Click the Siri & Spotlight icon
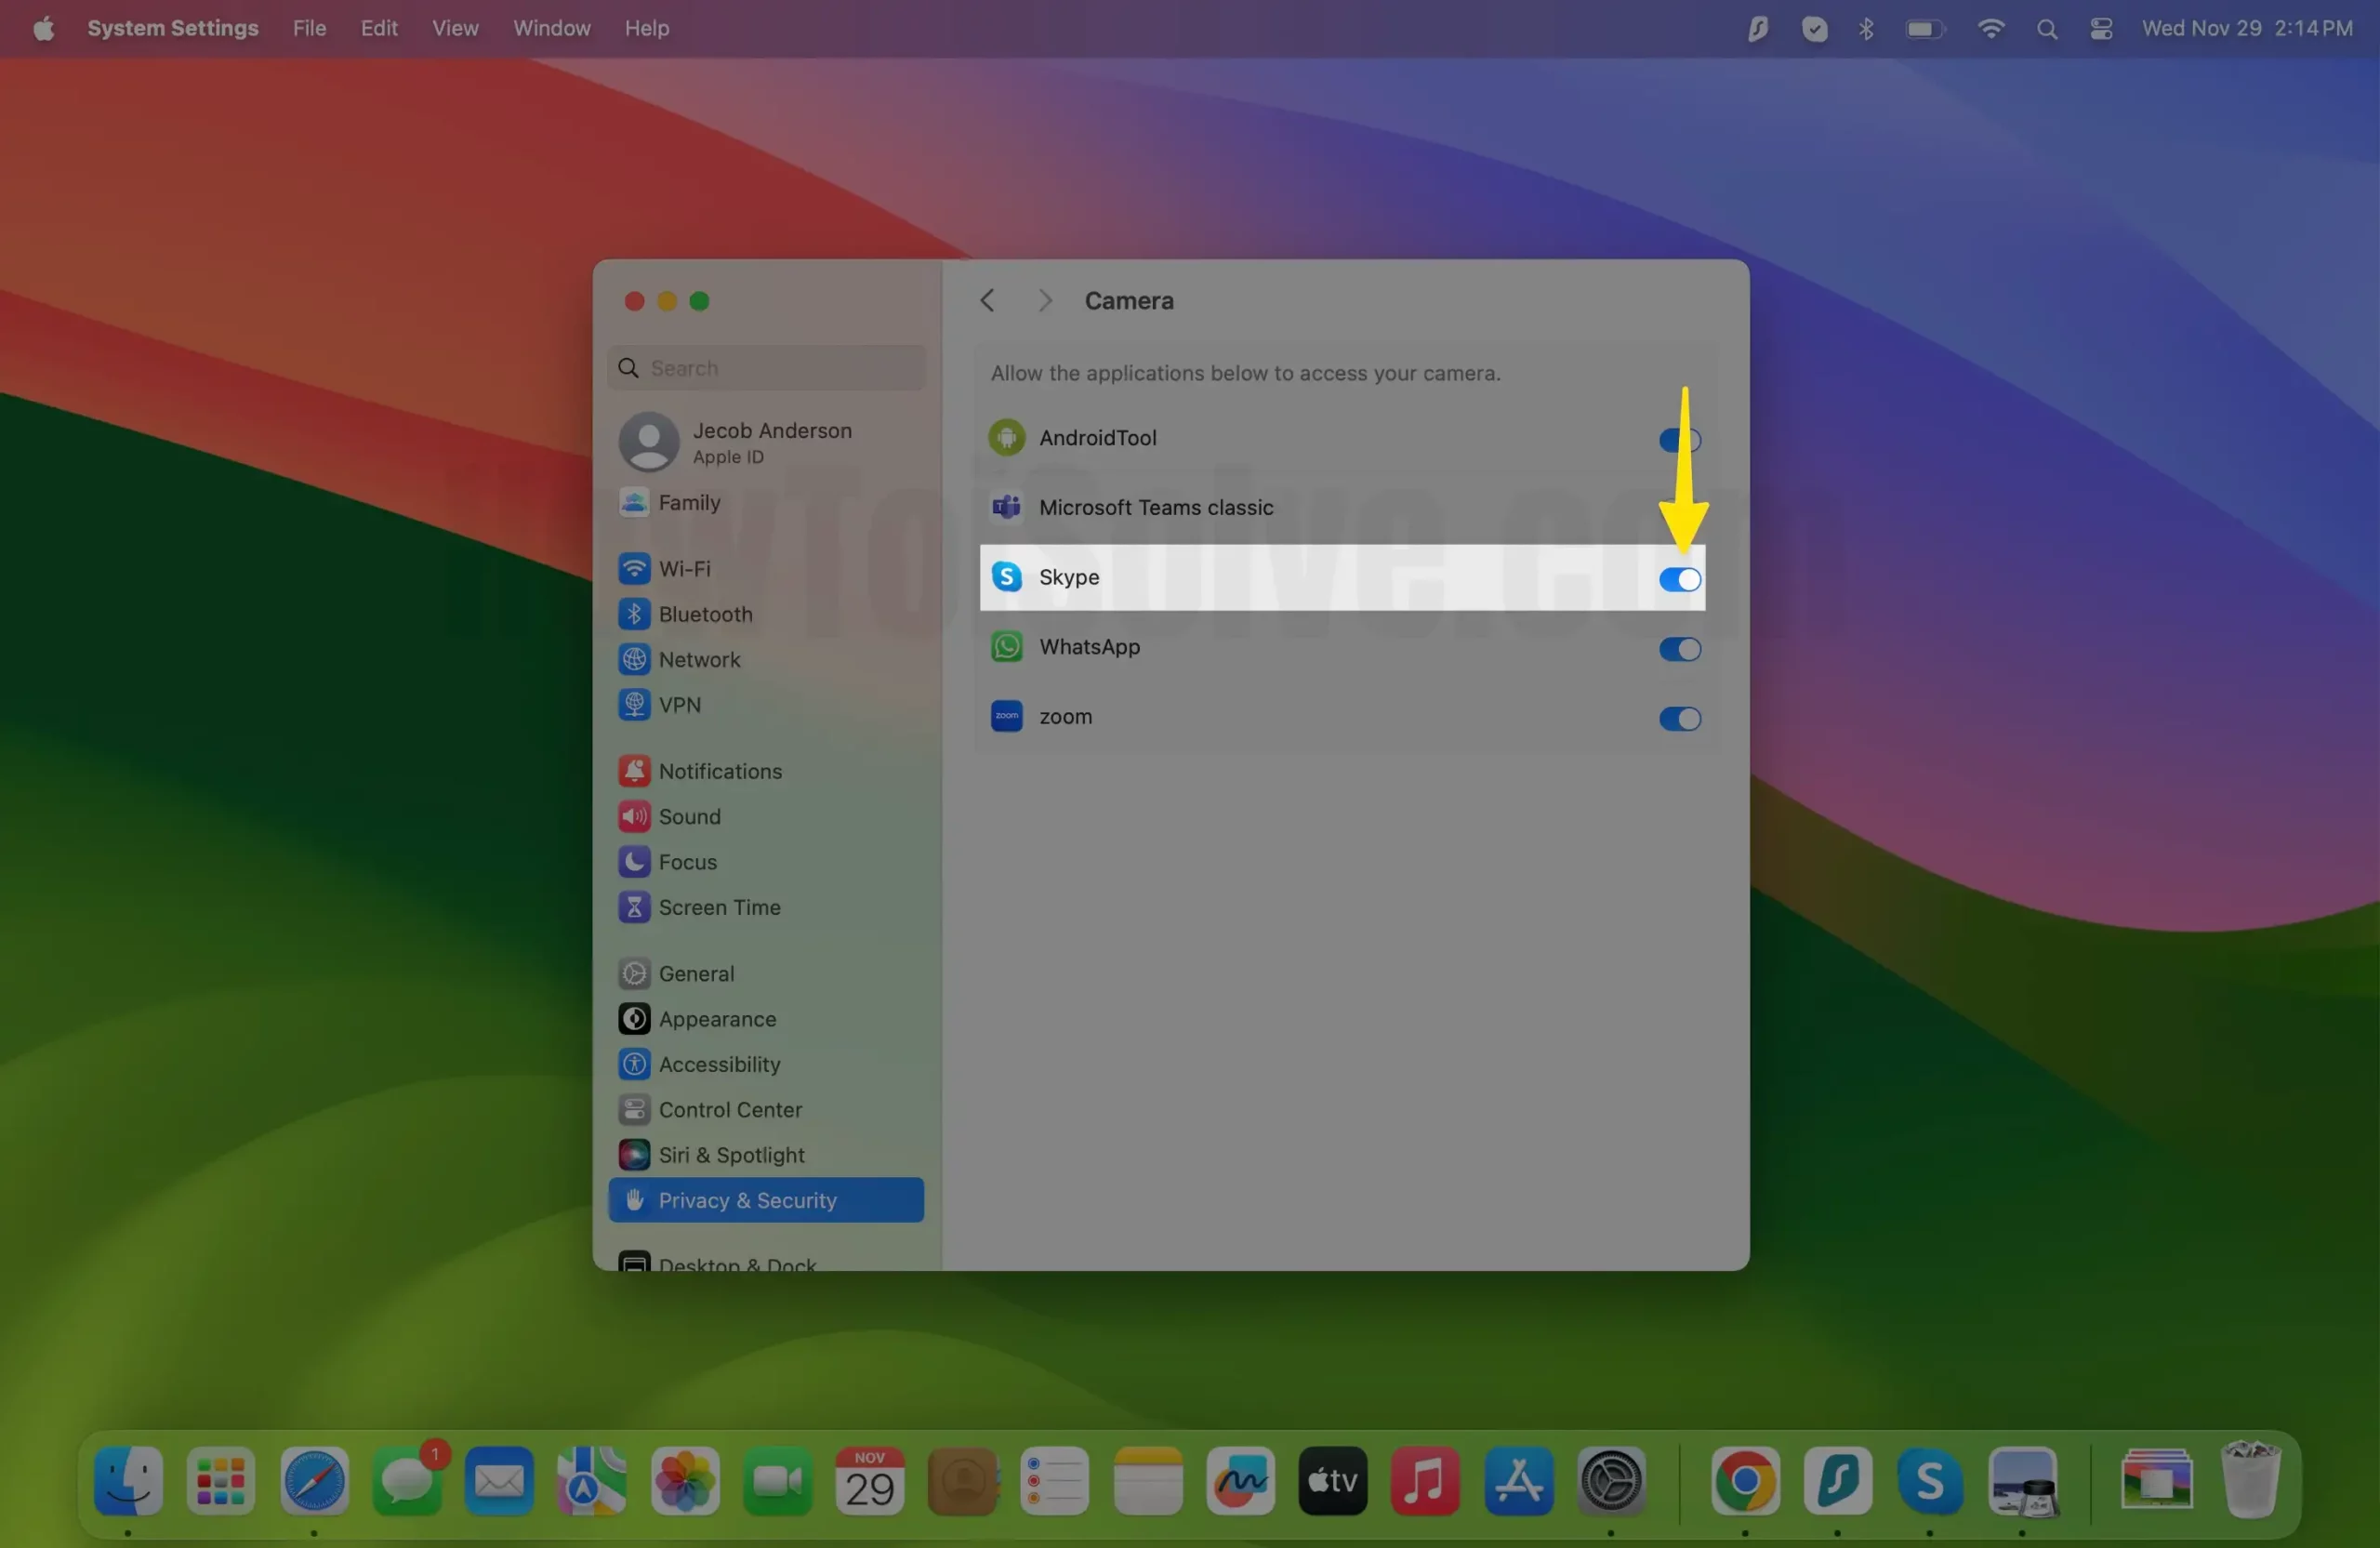2380x1548 pixels. pos(634,1155)
